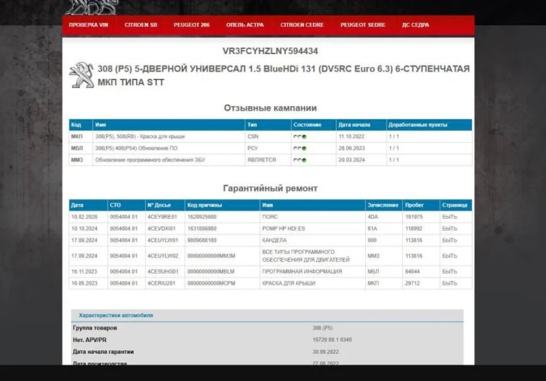The height and width of the screenshot is (381, 546).
Task: Select ДС СЕДРА in the navigation bar
Action: (x=415, y=25)
